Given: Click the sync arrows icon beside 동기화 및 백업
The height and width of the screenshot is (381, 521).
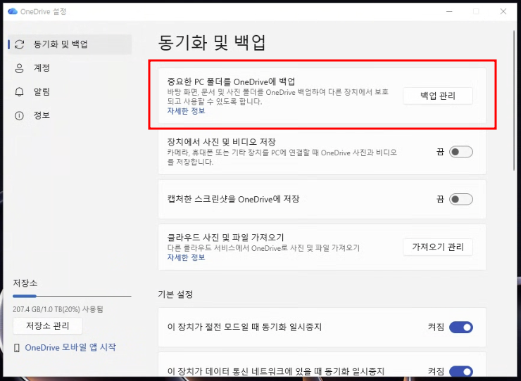Looking at the screenshot, I should click(20, 44).
